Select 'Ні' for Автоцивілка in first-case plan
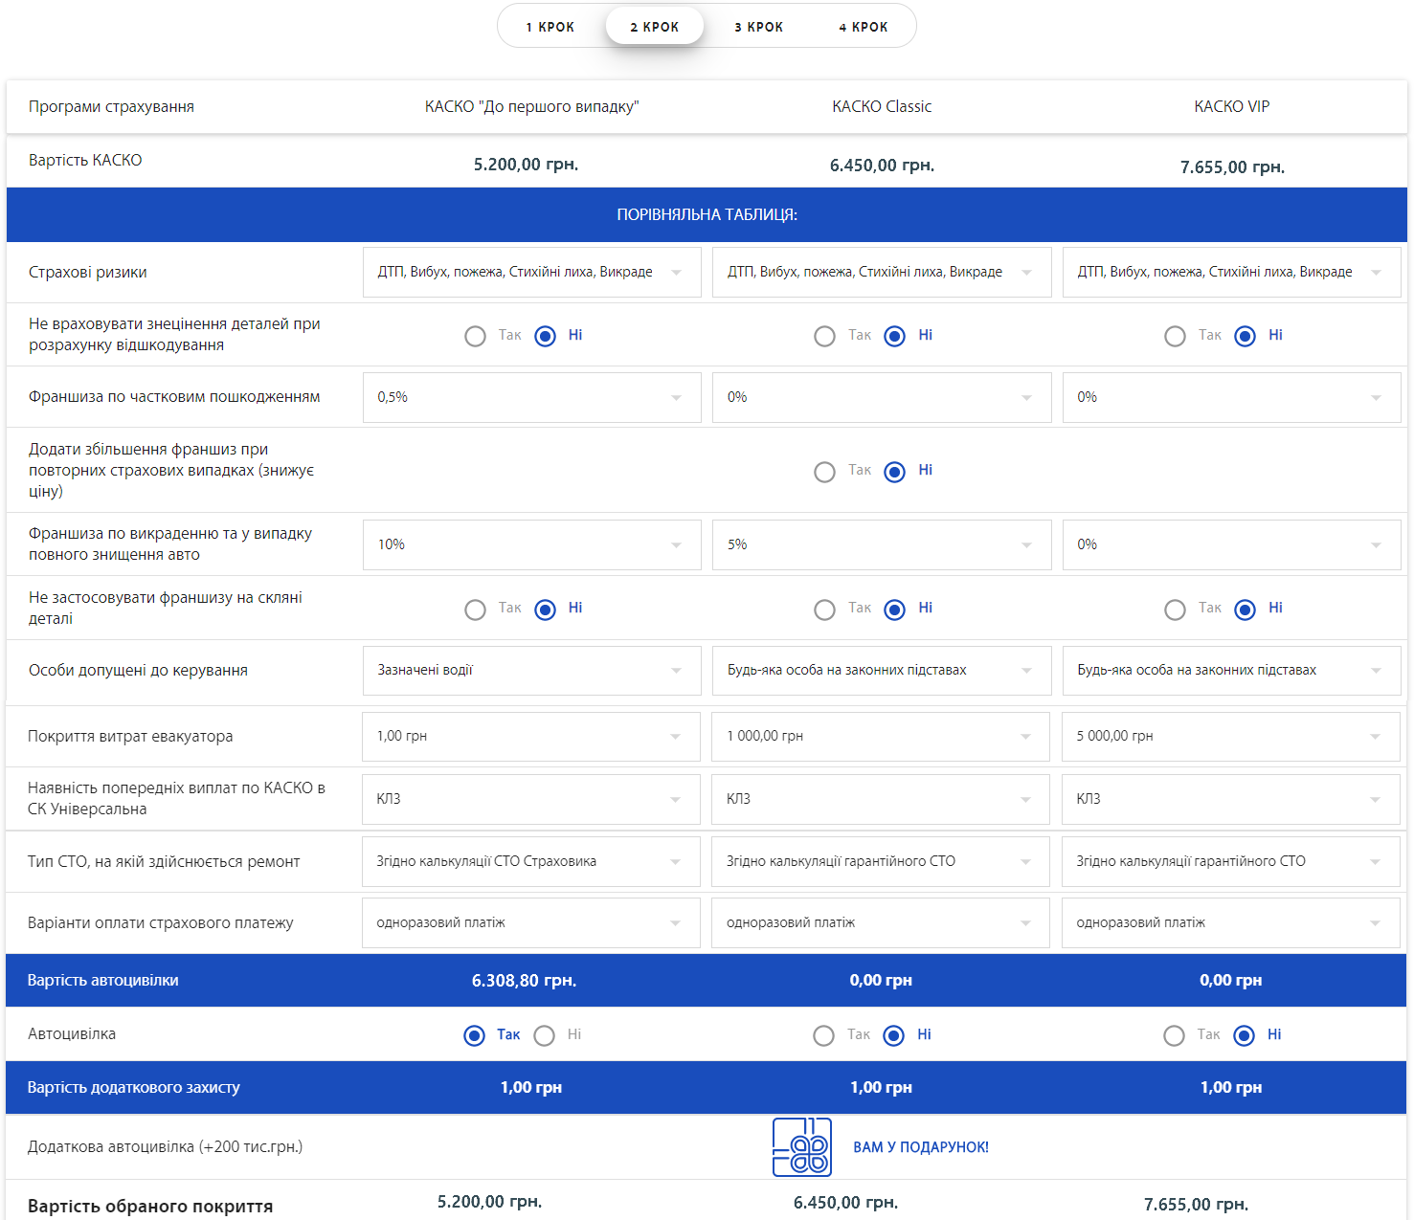 pos(545,1035)
